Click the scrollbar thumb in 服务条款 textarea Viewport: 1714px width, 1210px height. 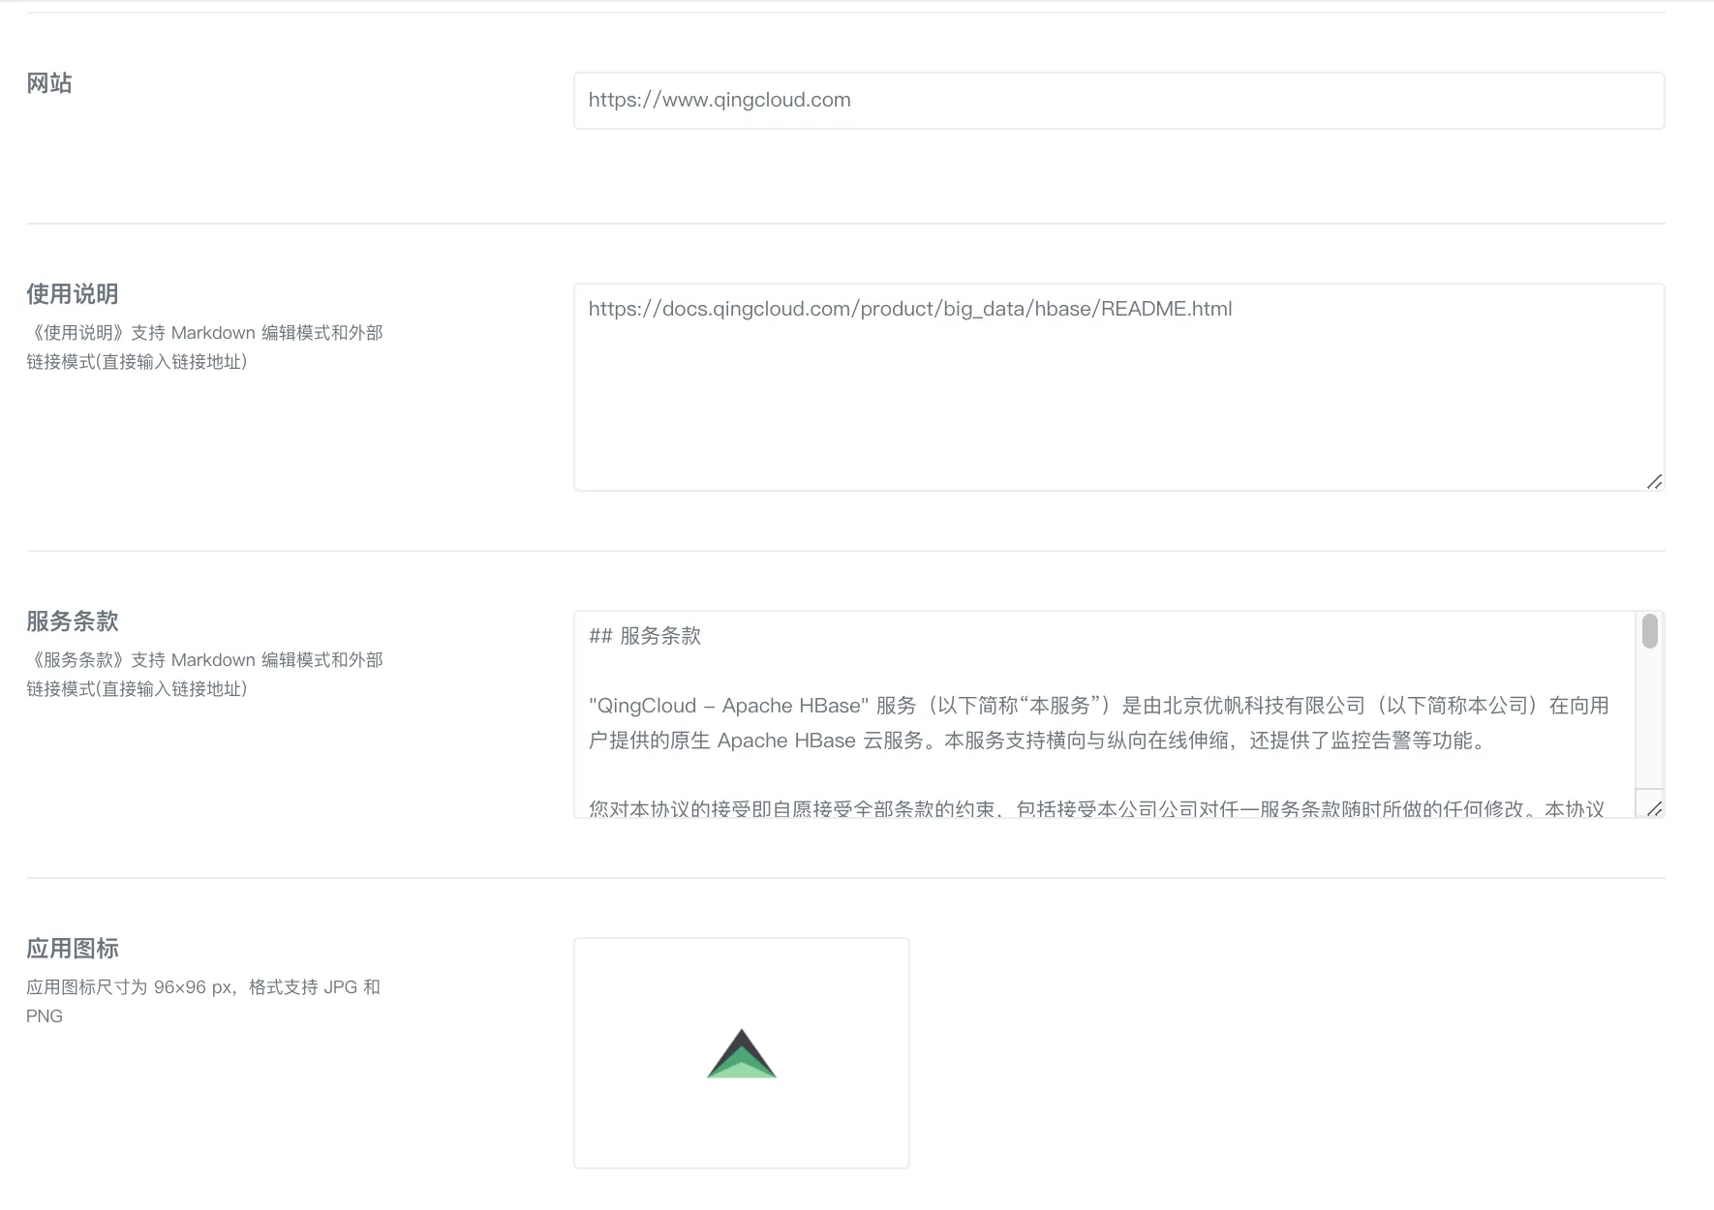click(x=1650, y=631)
